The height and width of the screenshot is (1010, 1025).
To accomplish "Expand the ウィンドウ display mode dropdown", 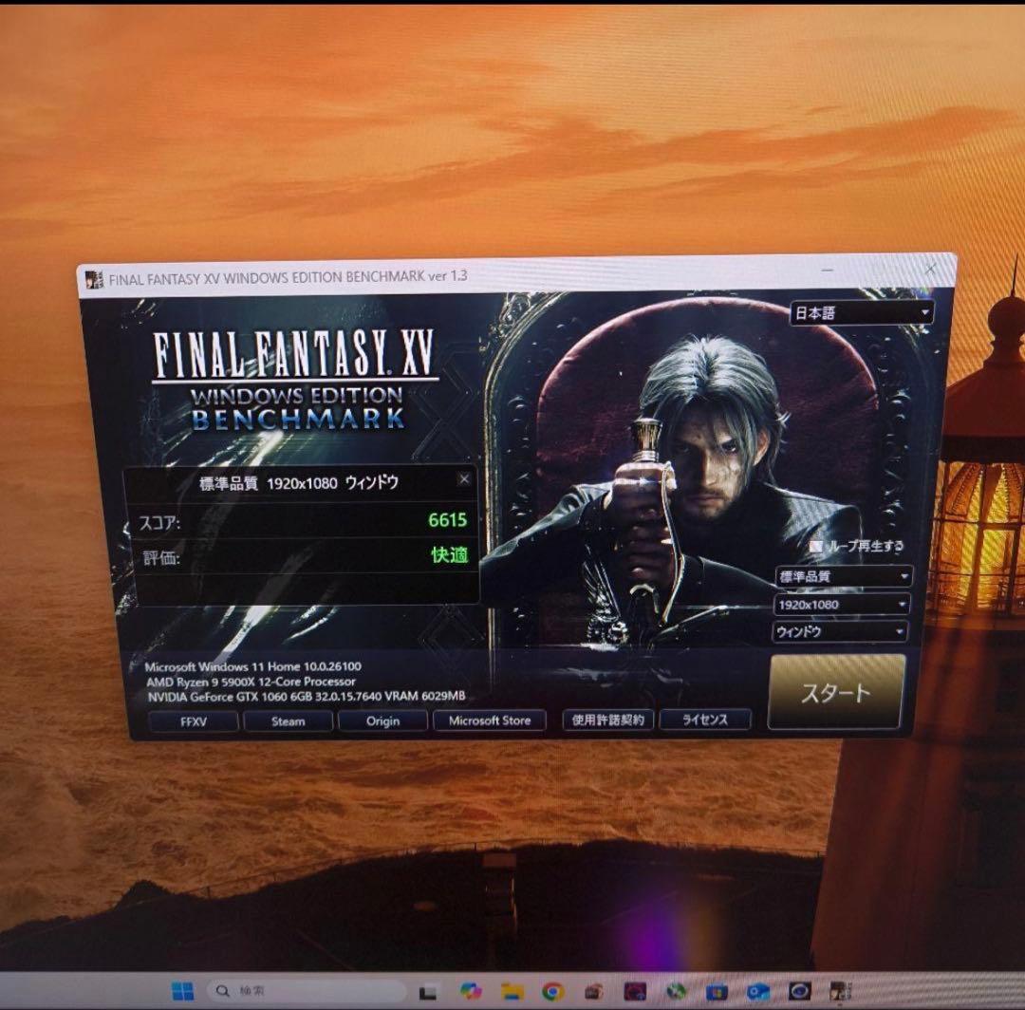I will point(840,631).
